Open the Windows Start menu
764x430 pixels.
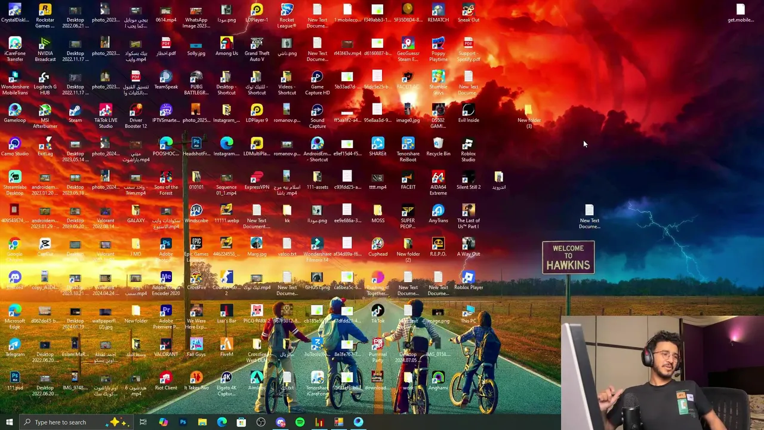coord(10,422)
